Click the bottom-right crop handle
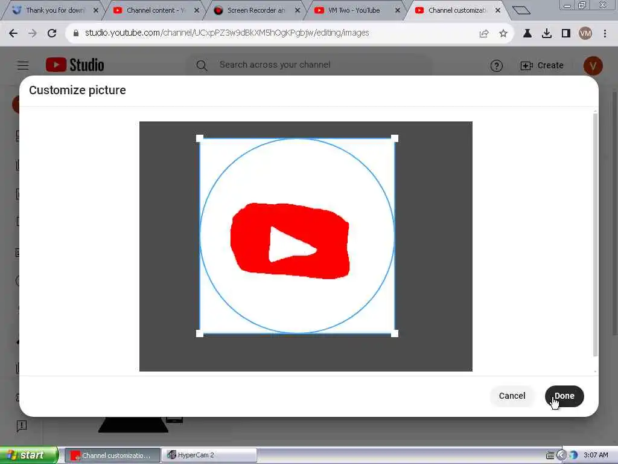This screenshot has height=464, width=618. click(x=395, y=333)
